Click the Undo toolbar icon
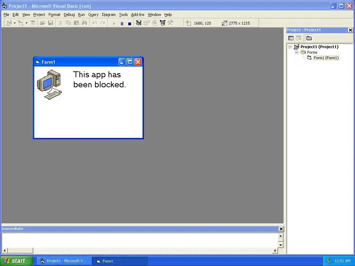The image size is (355, 266). click(95, 23)
